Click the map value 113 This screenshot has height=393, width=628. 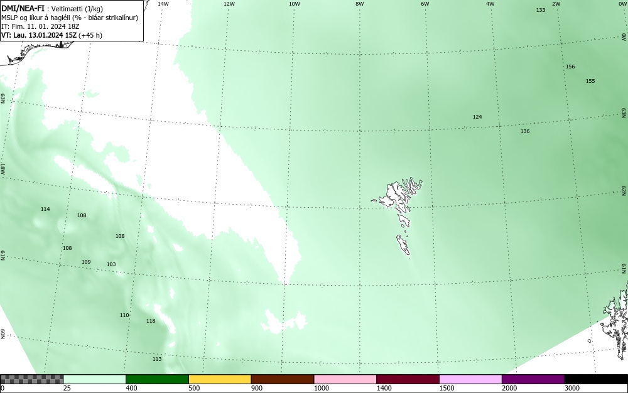click(157, 359)
